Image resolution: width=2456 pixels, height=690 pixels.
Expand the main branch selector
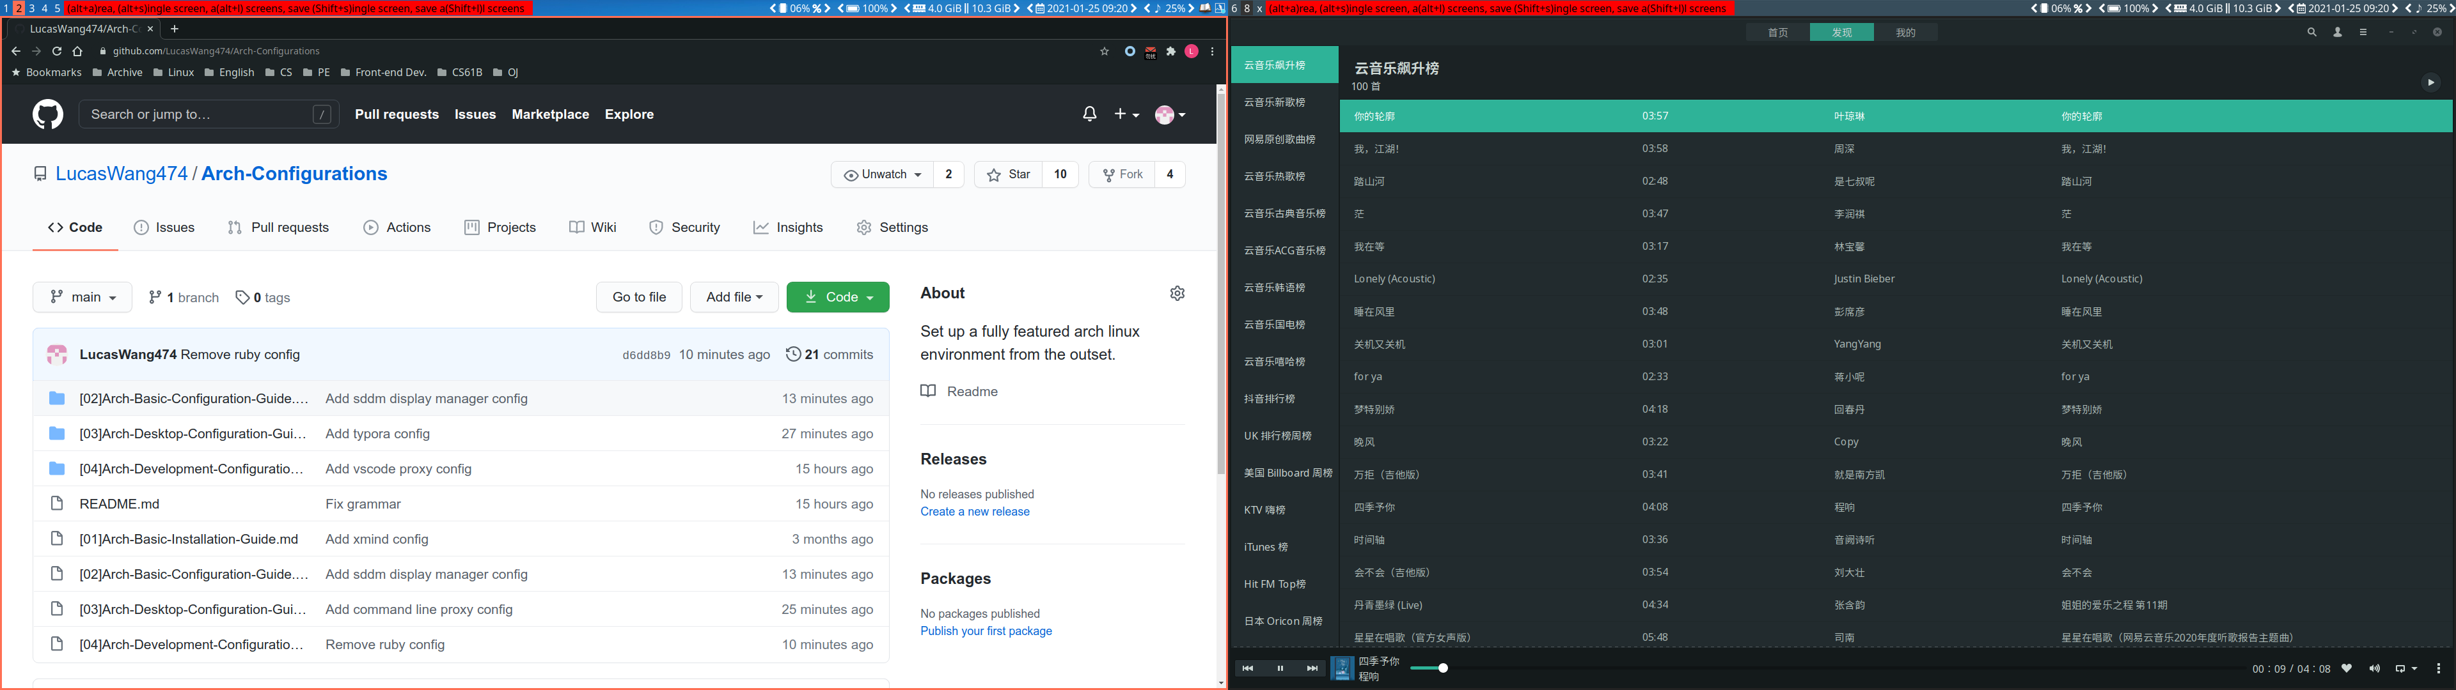pyautogui.click(x=82, y=297)
